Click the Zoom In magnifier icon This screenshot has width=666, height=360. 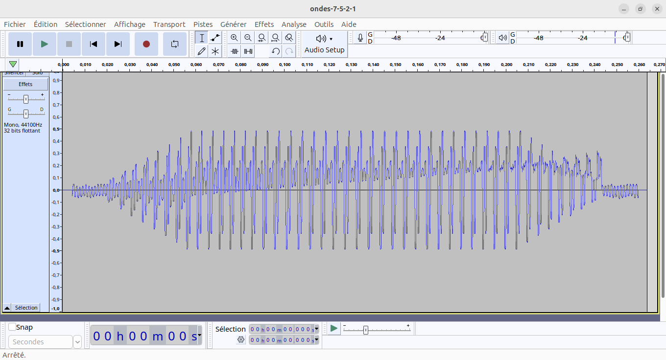pyautogui.click(x=235, y=38)
